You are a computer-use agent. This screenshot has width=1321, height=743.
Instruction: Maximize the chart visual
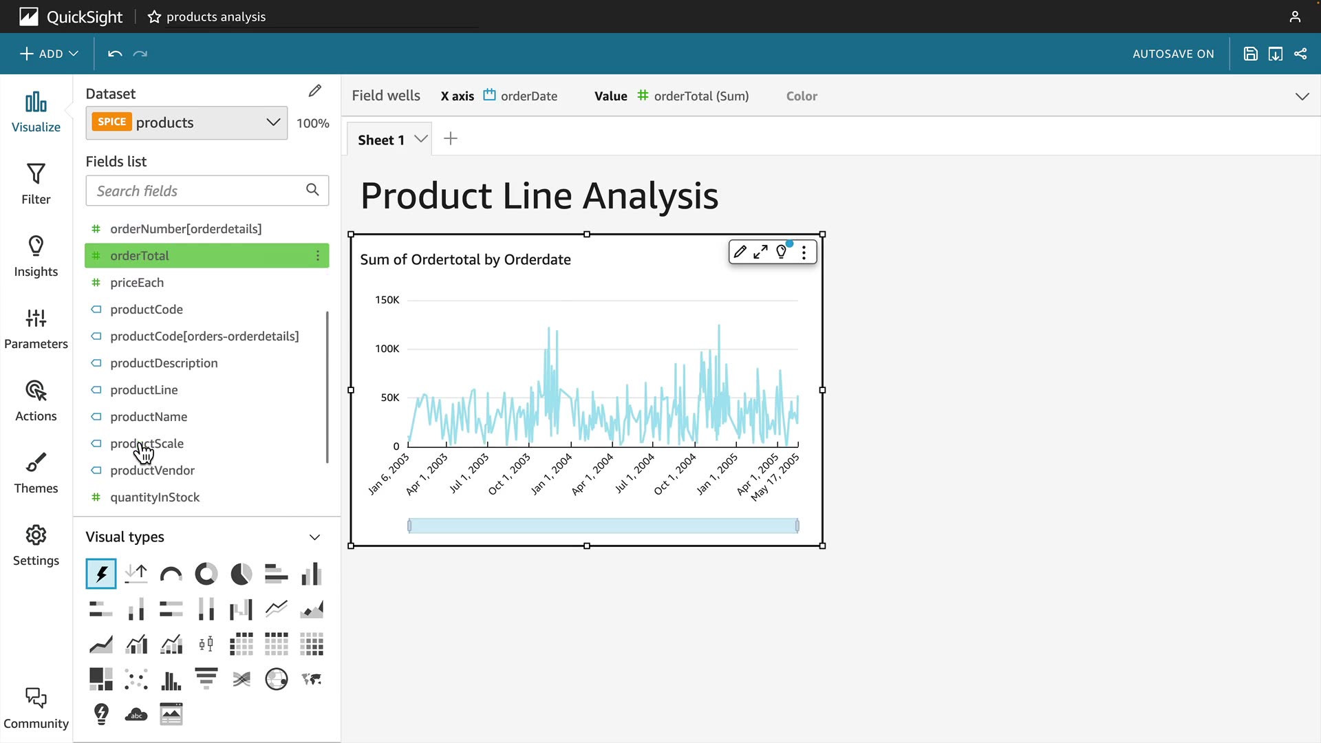pos(760,252)
